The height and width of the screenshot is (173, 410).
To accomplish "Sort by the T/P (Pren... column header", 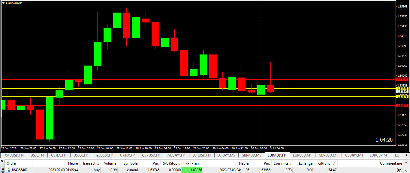I will point(193,163).
